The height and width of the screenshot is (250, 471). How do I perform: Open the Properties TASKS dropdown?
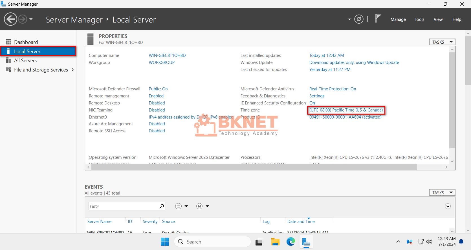click(x=442, y=42)
